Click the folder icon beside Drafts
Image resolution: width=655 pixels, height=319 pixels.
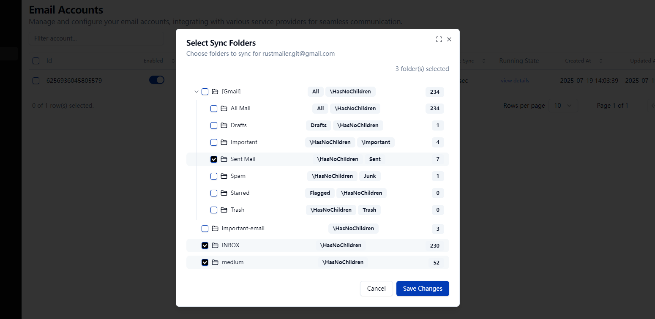[224, 125]
